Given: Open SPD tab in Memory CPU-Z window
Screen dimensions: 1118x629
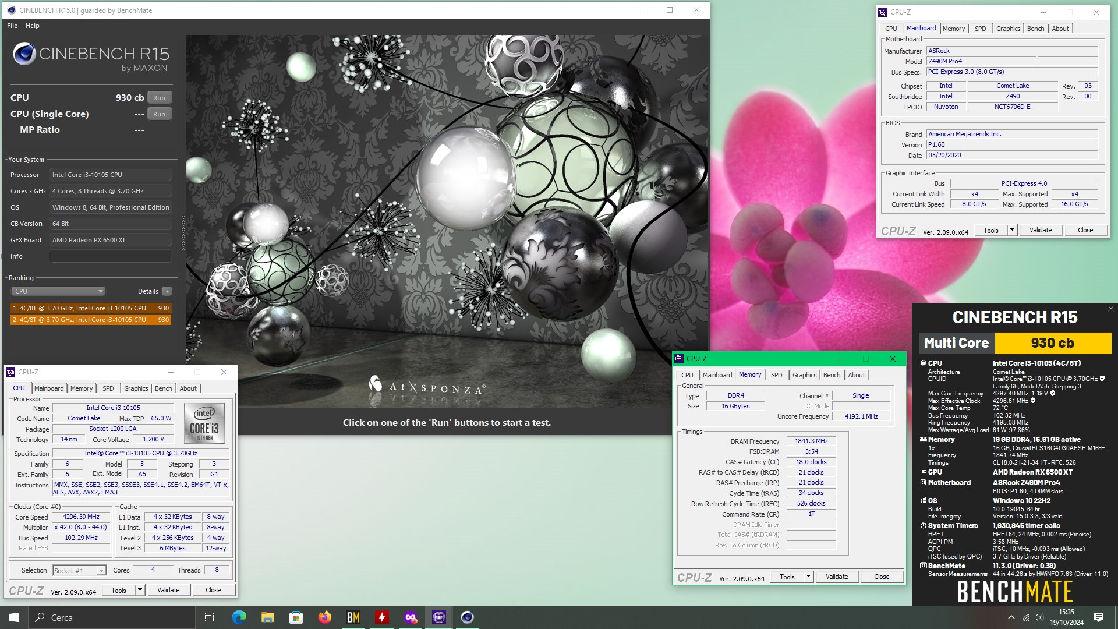Looking at the screenshot, I should click(777, 375).
